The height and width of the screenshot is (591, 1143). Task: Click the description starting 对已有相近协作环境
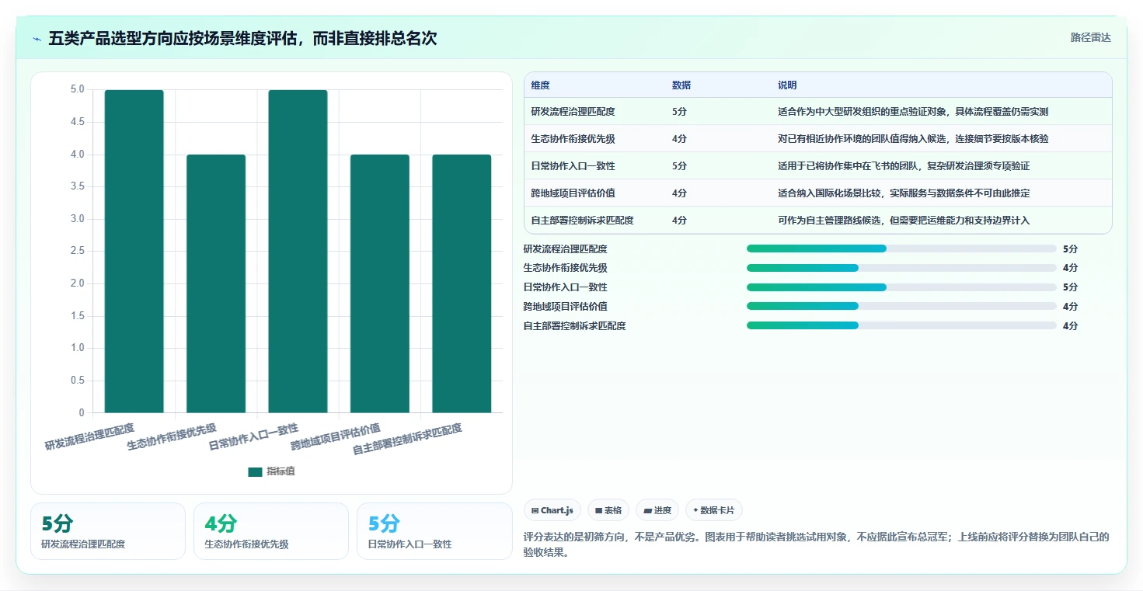913,139
